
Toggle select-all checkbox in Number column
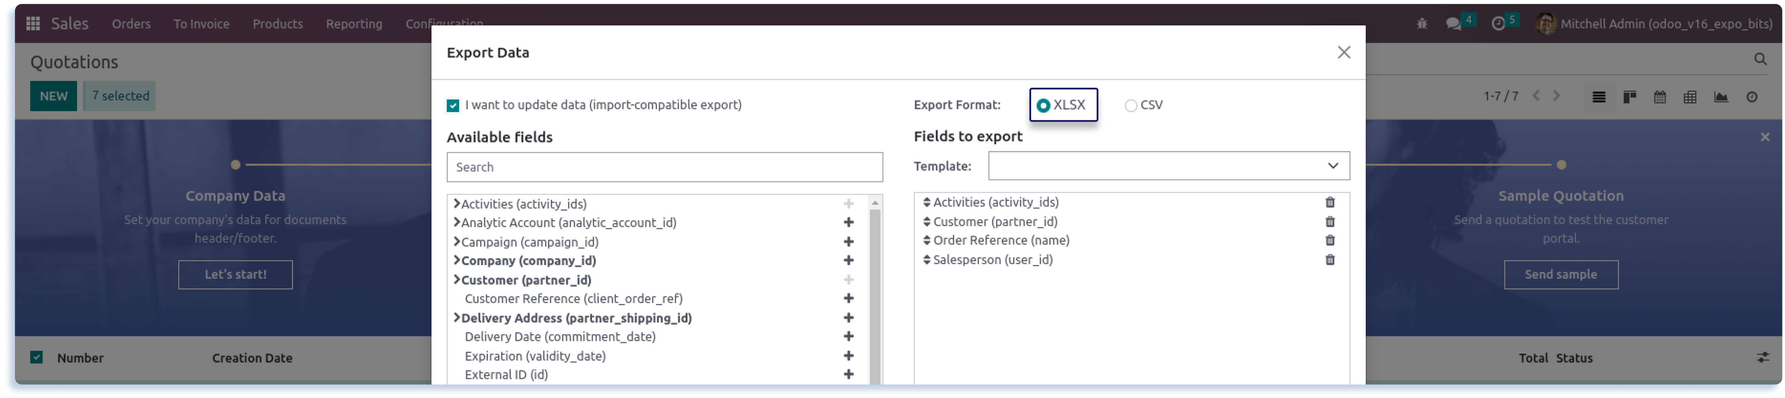(x=37, y=358)
